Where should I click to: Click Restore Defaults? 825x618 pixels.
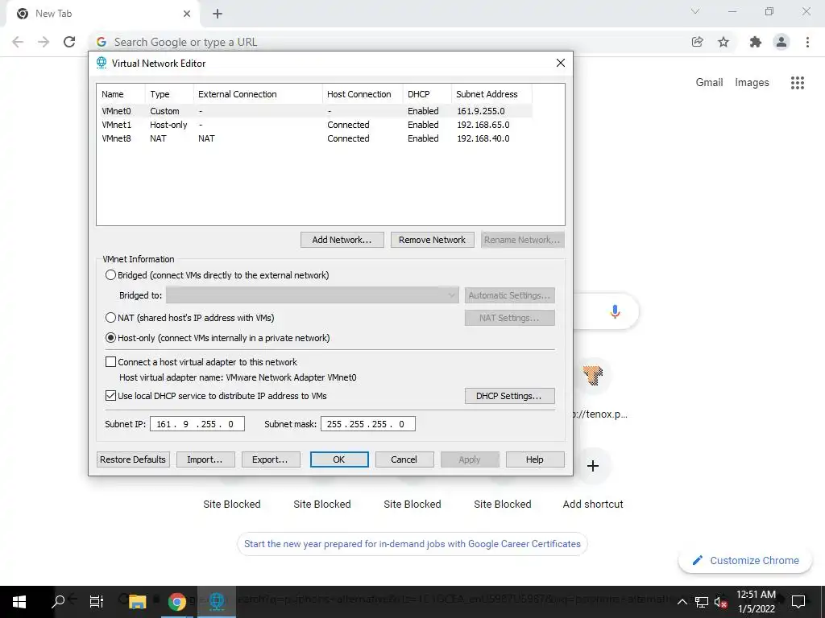pyautogui.click(x=133, y=459)
